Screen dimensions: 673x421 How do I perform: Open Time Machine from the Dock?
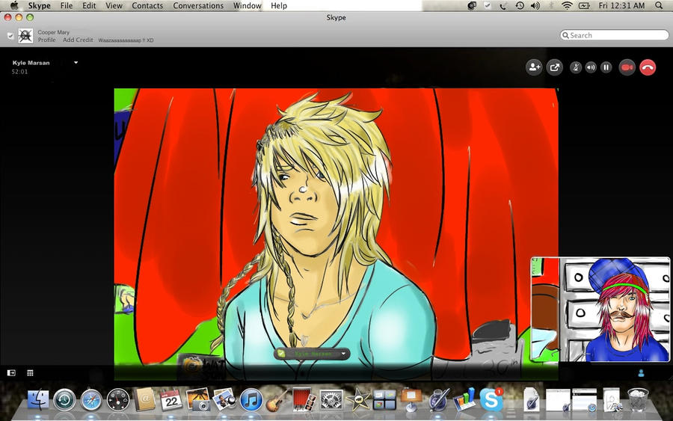[64, 400]
